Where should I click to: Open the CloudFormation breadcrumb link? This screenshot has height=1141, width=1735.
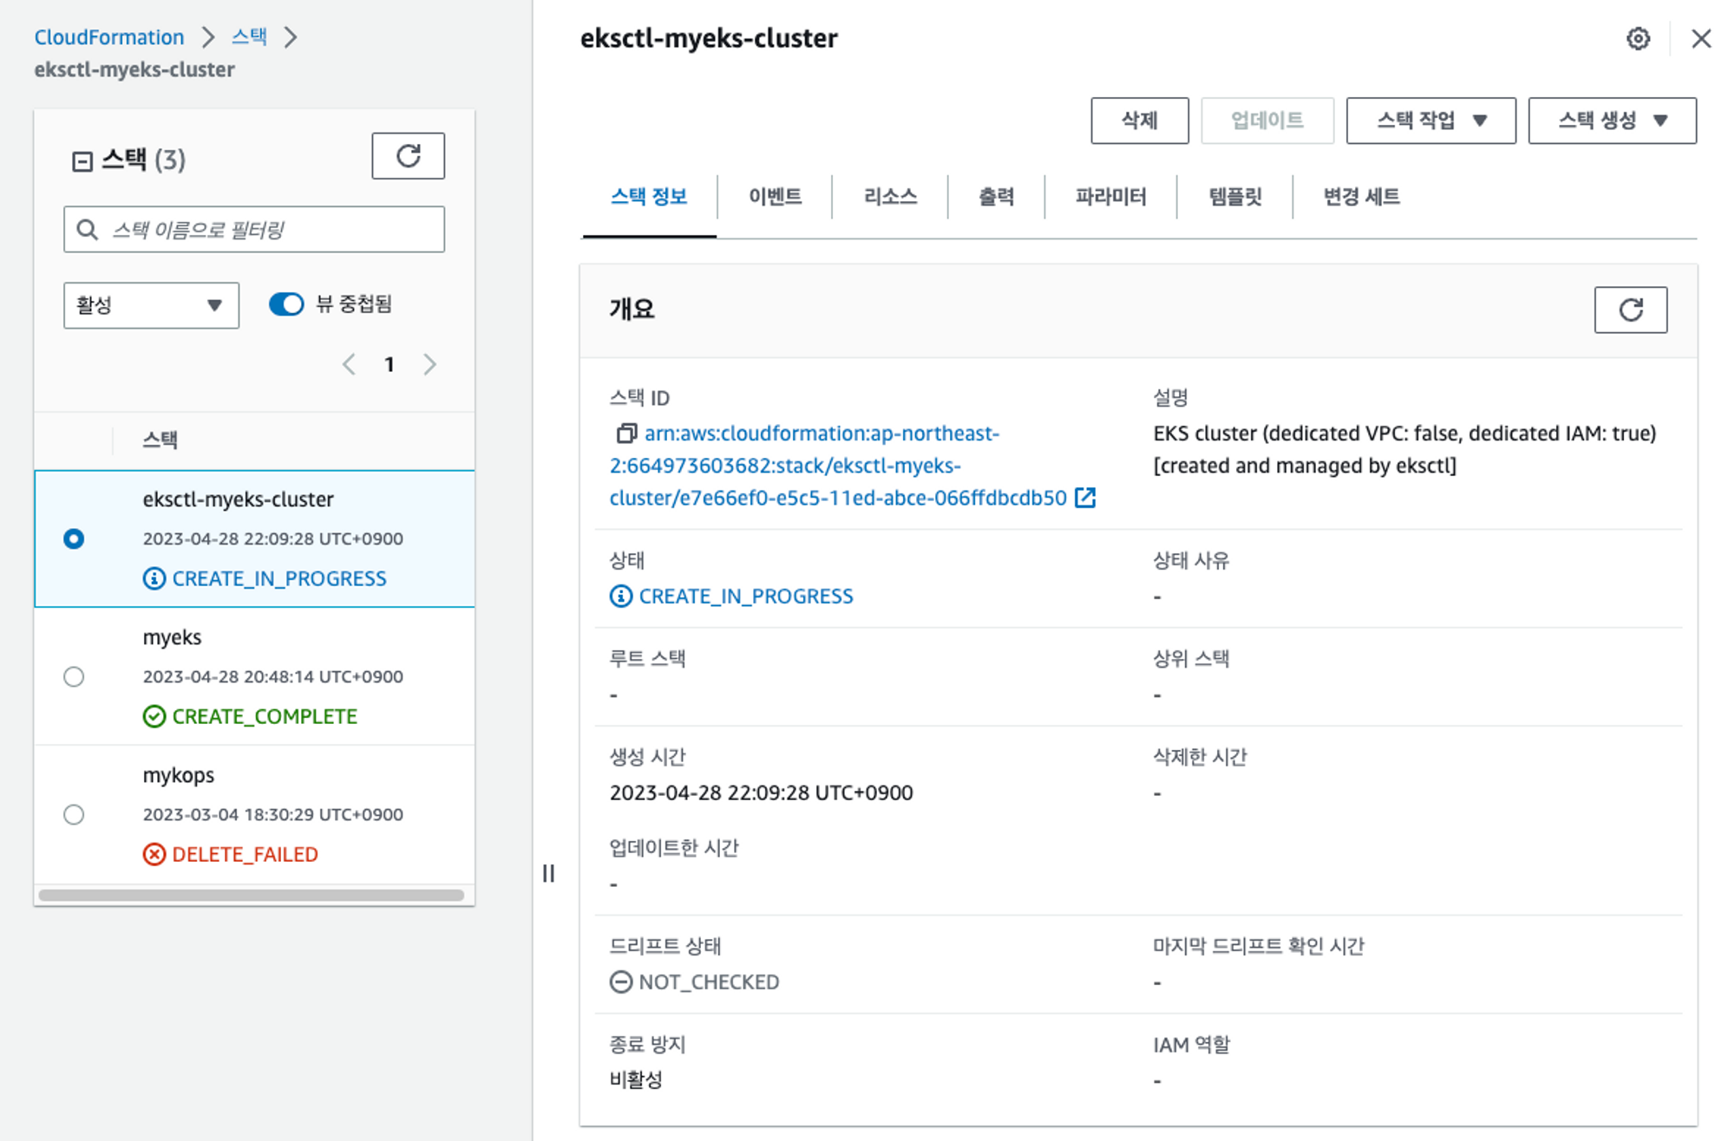point(109,37)
